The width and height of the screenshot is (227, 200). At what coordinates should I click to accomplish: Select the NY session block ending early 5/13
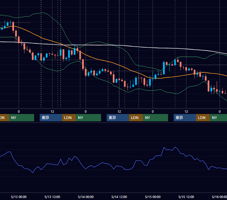point(21,118)
